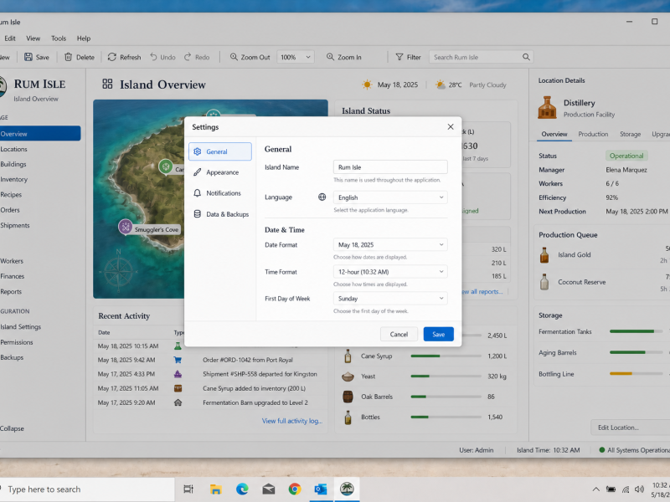
Task: Click the order cart activity icon
Action: pos(178,360)
